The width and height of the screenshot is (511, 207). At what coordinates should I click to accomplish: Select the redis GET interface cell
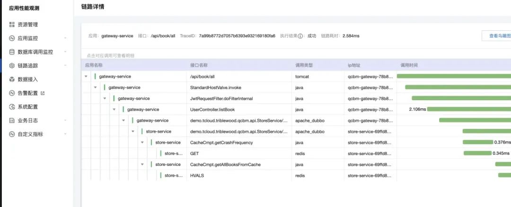click(194, 153)
